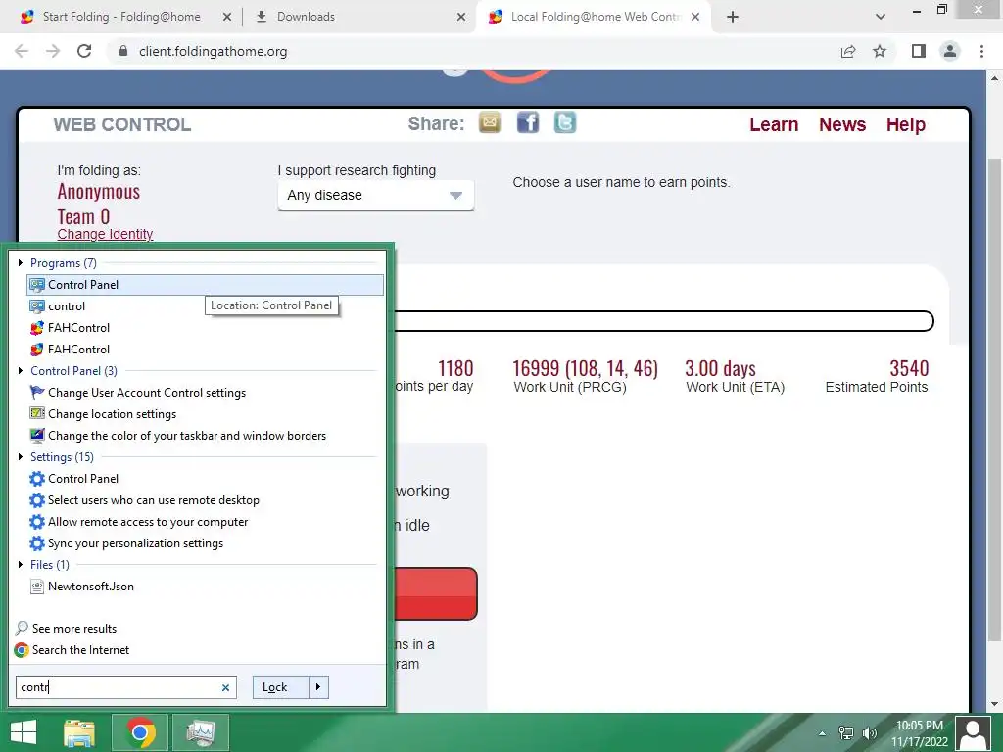Share via the email envelope icon

tap(490, 122)
